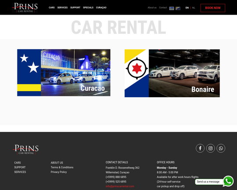Viewport: 237px width, 190px height.
Task: Open the Instagram profile from footer icon
Action: point(210,148)
